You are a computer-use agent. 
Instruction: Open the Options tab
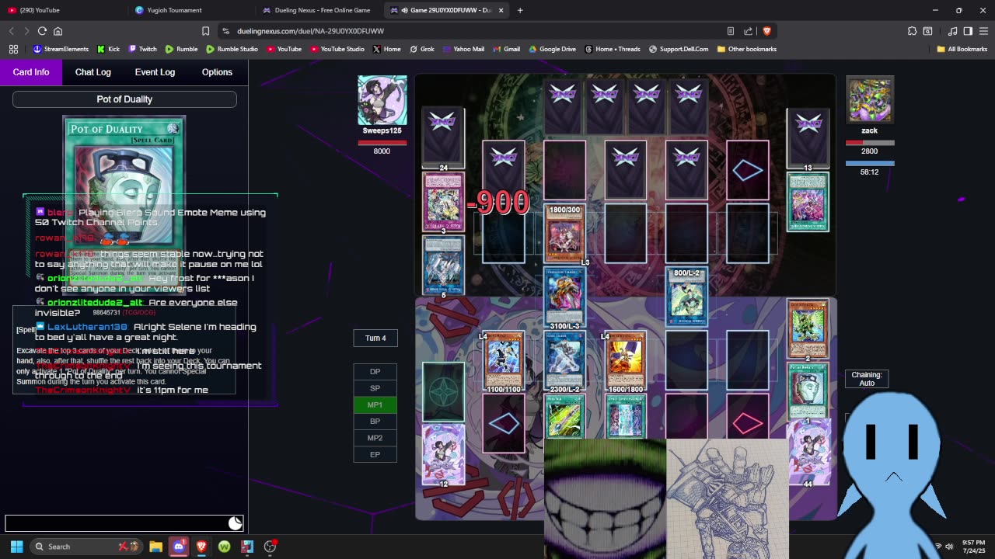click(217, 72)
